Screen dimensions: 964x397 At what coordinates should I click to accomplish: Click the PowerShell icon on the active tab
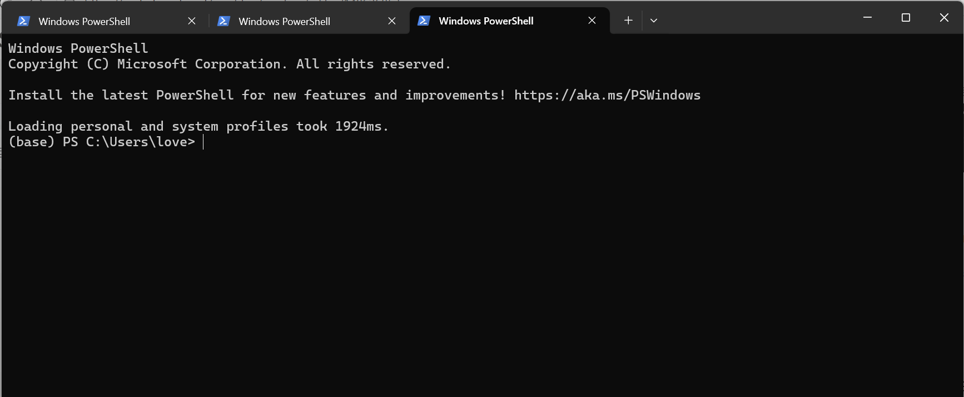pyautogui.click(x=424, y=21)
